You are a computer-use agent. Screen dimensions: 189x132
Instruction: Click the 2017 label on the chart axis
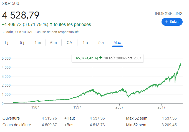[162, 107]
